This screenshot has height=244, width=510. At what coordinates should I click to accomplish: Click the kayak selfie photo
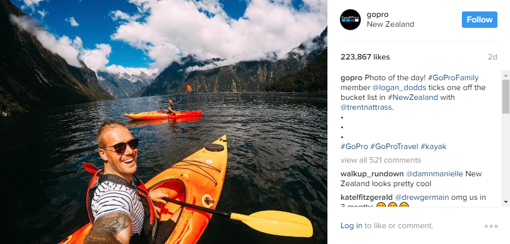point(164,122)
